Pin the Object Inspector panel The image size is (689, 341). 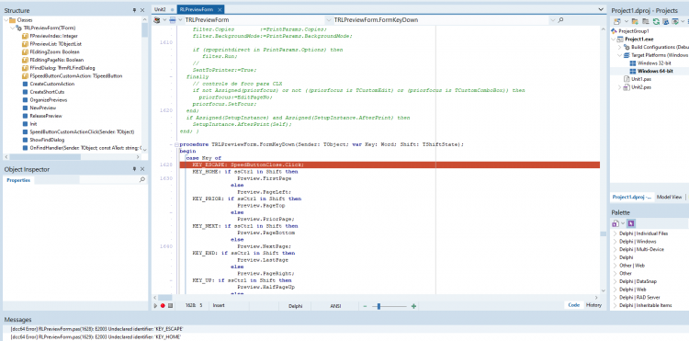(134, 169)
